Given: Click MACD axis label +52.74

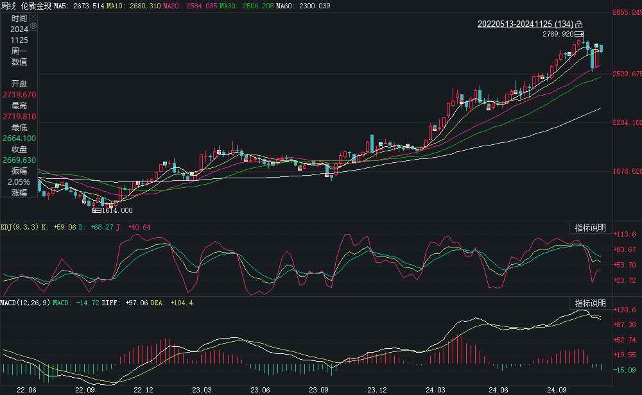Looking at the screenshot, I should pos(625,340).
